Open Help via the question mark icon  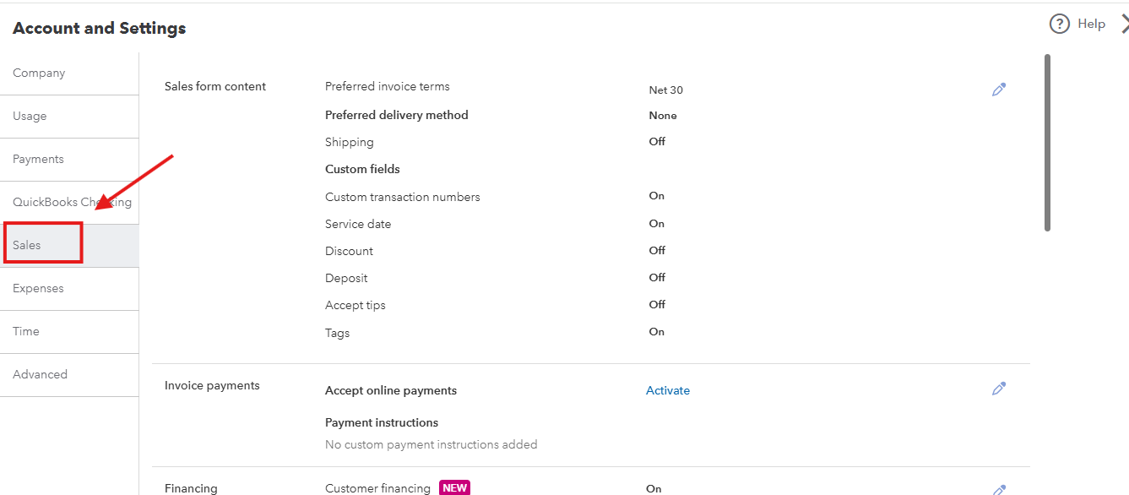click(1059, 24)
